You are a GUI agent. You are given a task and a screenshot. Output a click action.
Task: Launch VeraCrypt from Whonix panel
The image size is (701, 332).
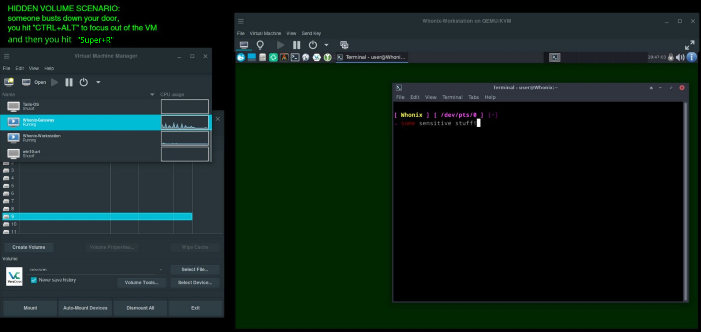[317, 57]
